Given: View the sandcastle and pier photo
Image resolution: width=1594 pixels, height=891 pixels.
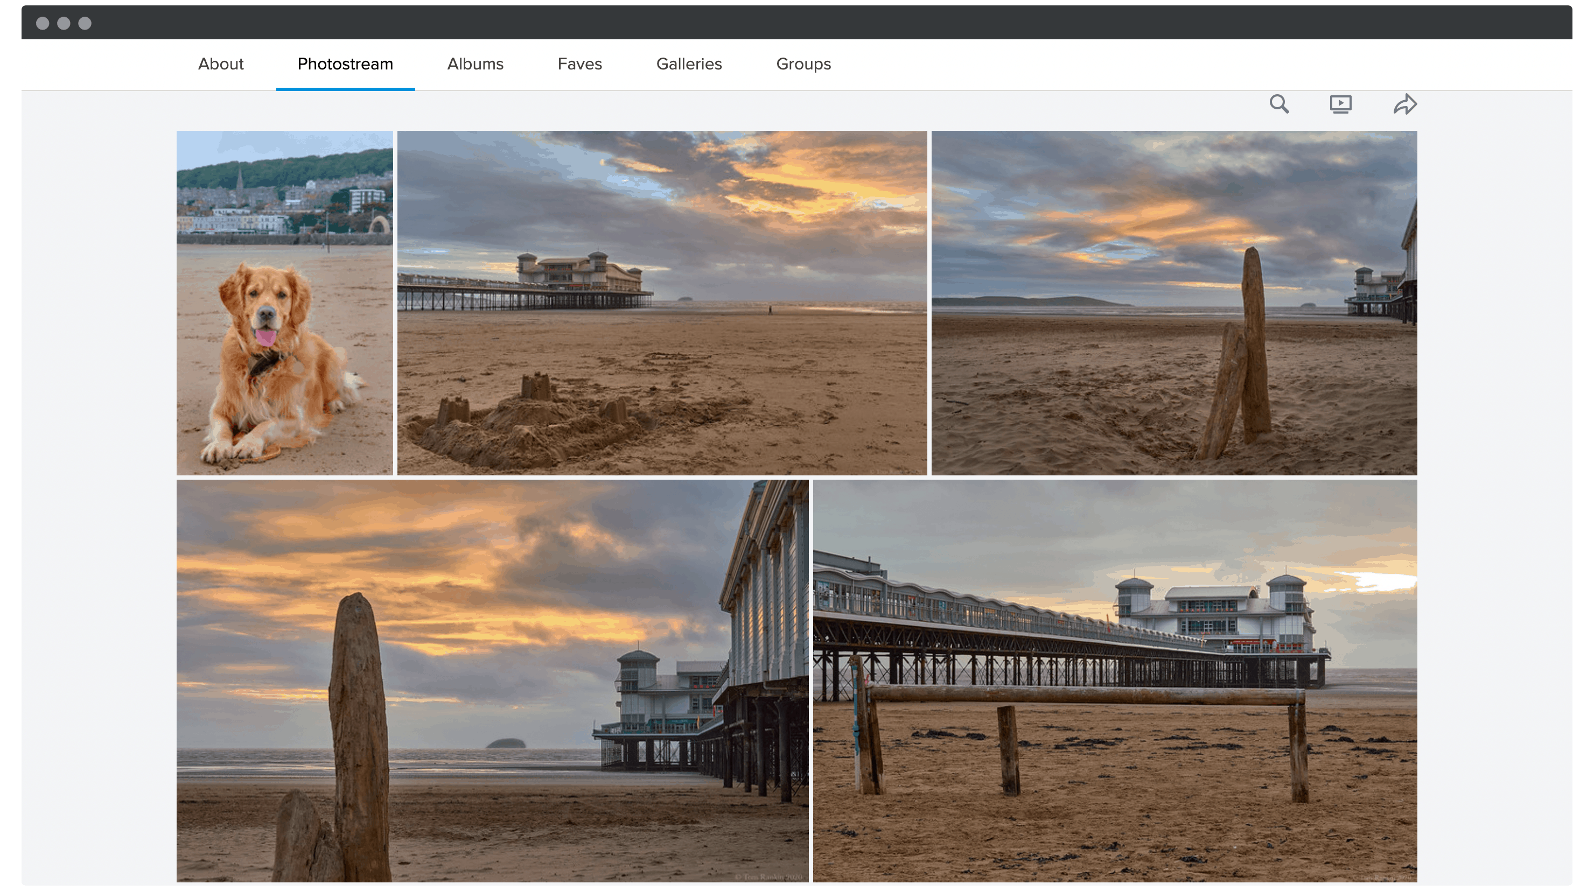Looking at the screenshot, I should [x=662, y=303].
